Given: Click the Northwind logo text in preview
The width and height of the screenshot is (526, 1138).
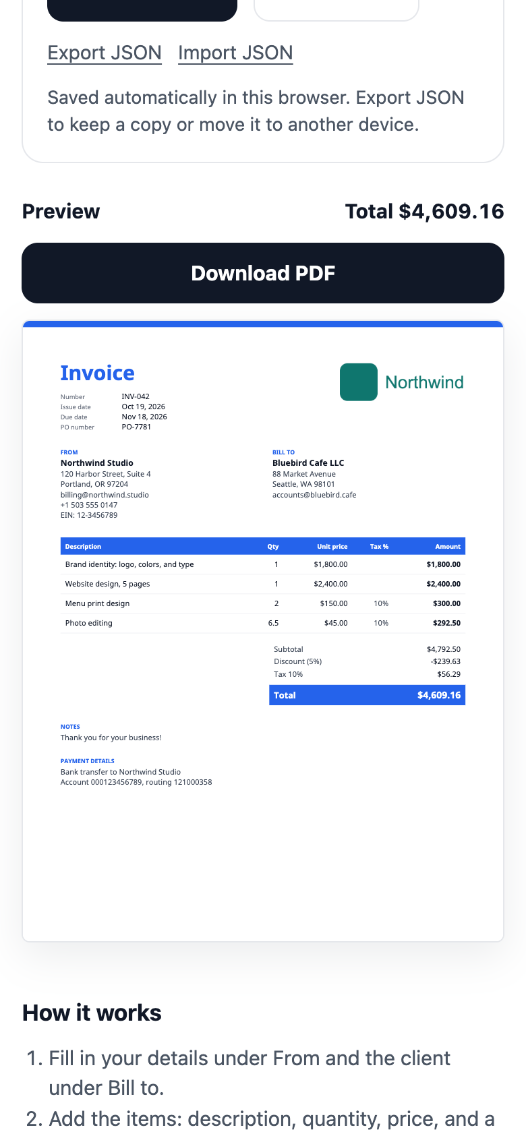Looking at the screenshot, I should click(424, 382).
